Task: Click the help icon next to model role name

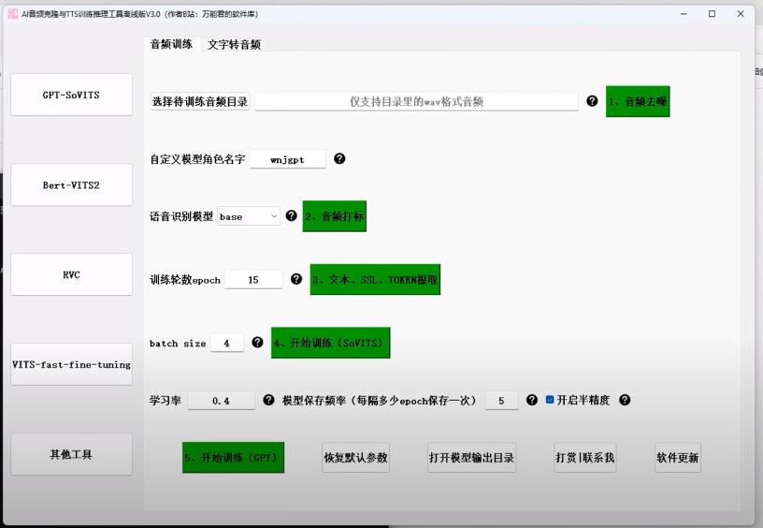Action: 339,158
